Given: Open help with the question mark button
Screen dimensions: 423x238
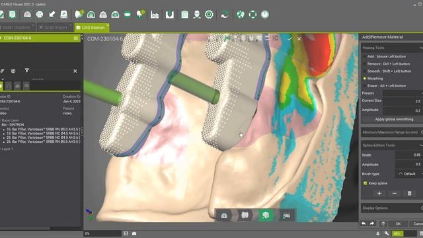Looking at the screenshot, I should point(383,223).
